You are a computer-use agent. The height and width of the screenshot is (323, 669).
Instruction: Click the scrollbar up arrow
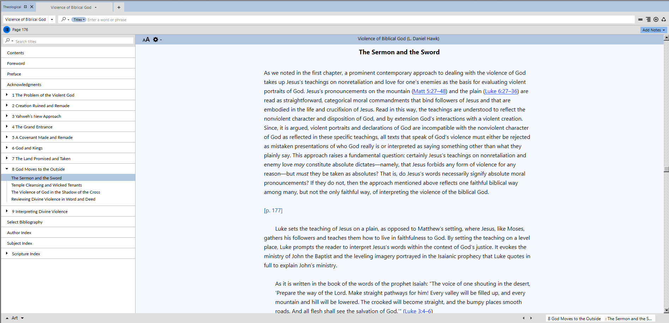tap(666, 37)
